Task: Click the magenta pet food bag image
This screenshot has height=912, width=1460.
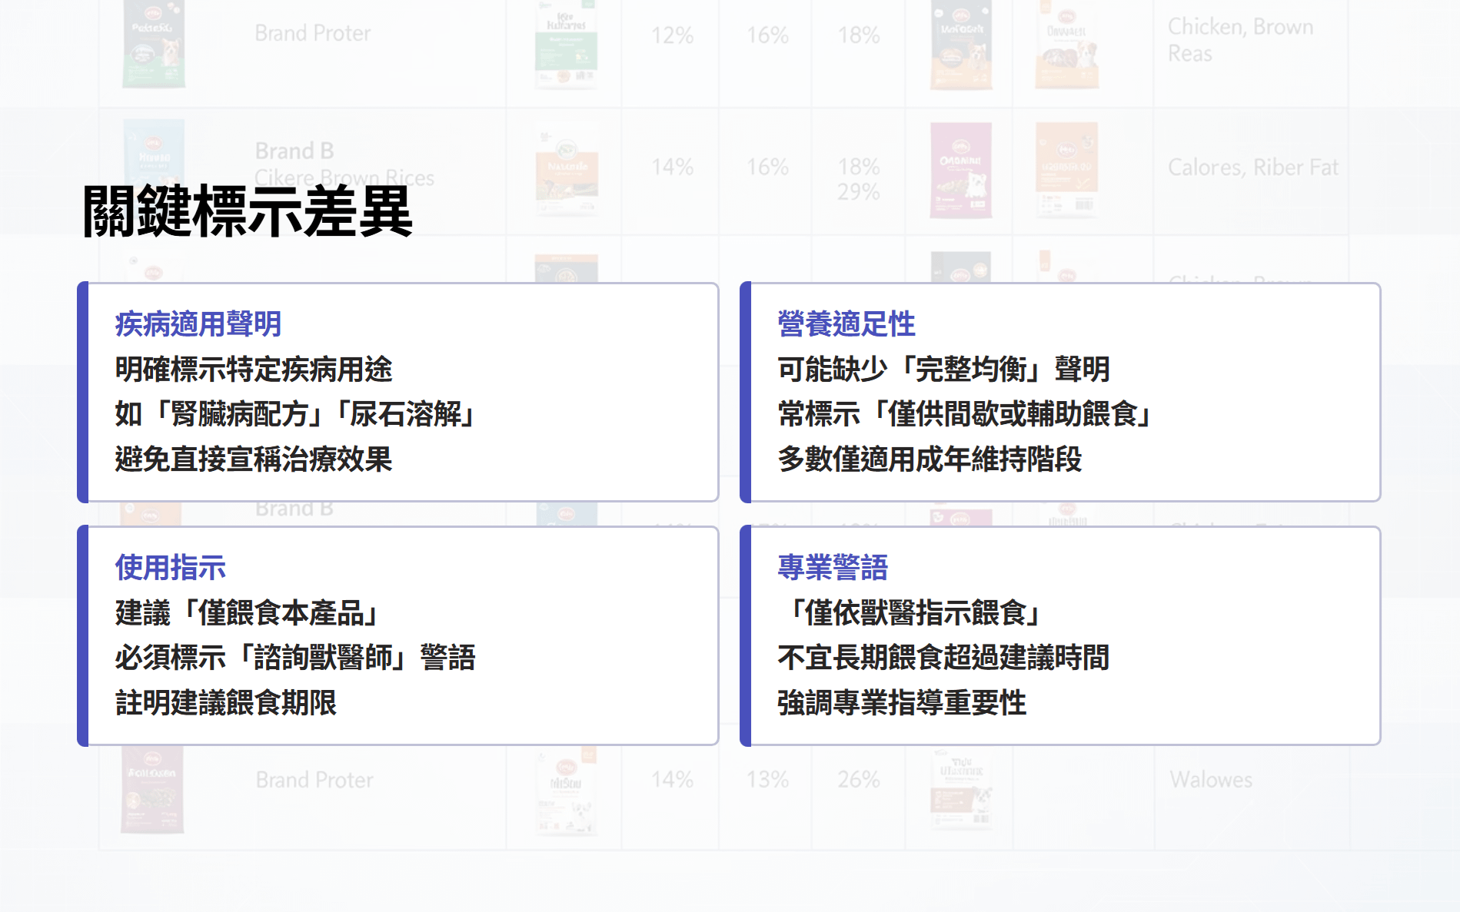Action: pos(960,171)
